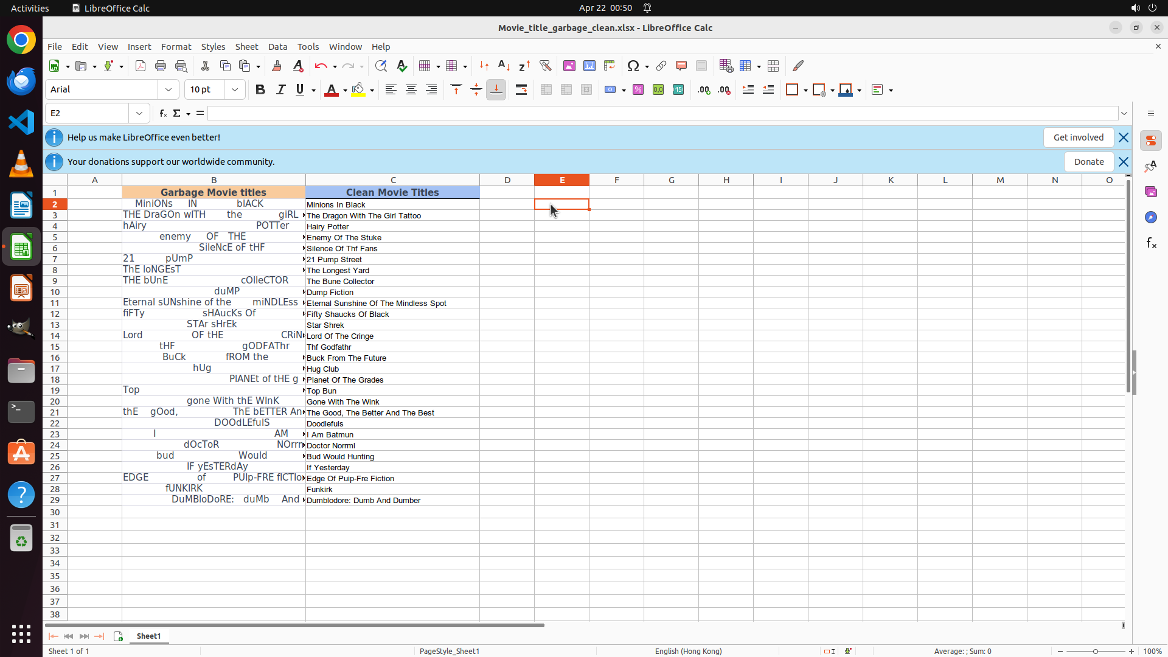Click the Export as PDF icon
Image resolution: width=1168 pixels, height=657 pixels.
(141, 66)
